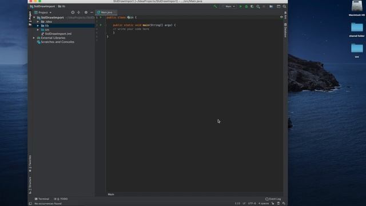Change indent setting 4 spaces

coord(264,204)
